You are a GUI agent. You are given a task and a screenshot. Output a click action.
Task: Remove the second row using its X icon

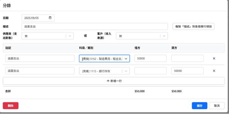[x=214, y=71]
